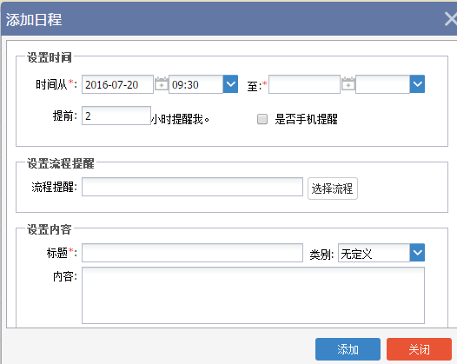Click the red 关闭 button

419,349
